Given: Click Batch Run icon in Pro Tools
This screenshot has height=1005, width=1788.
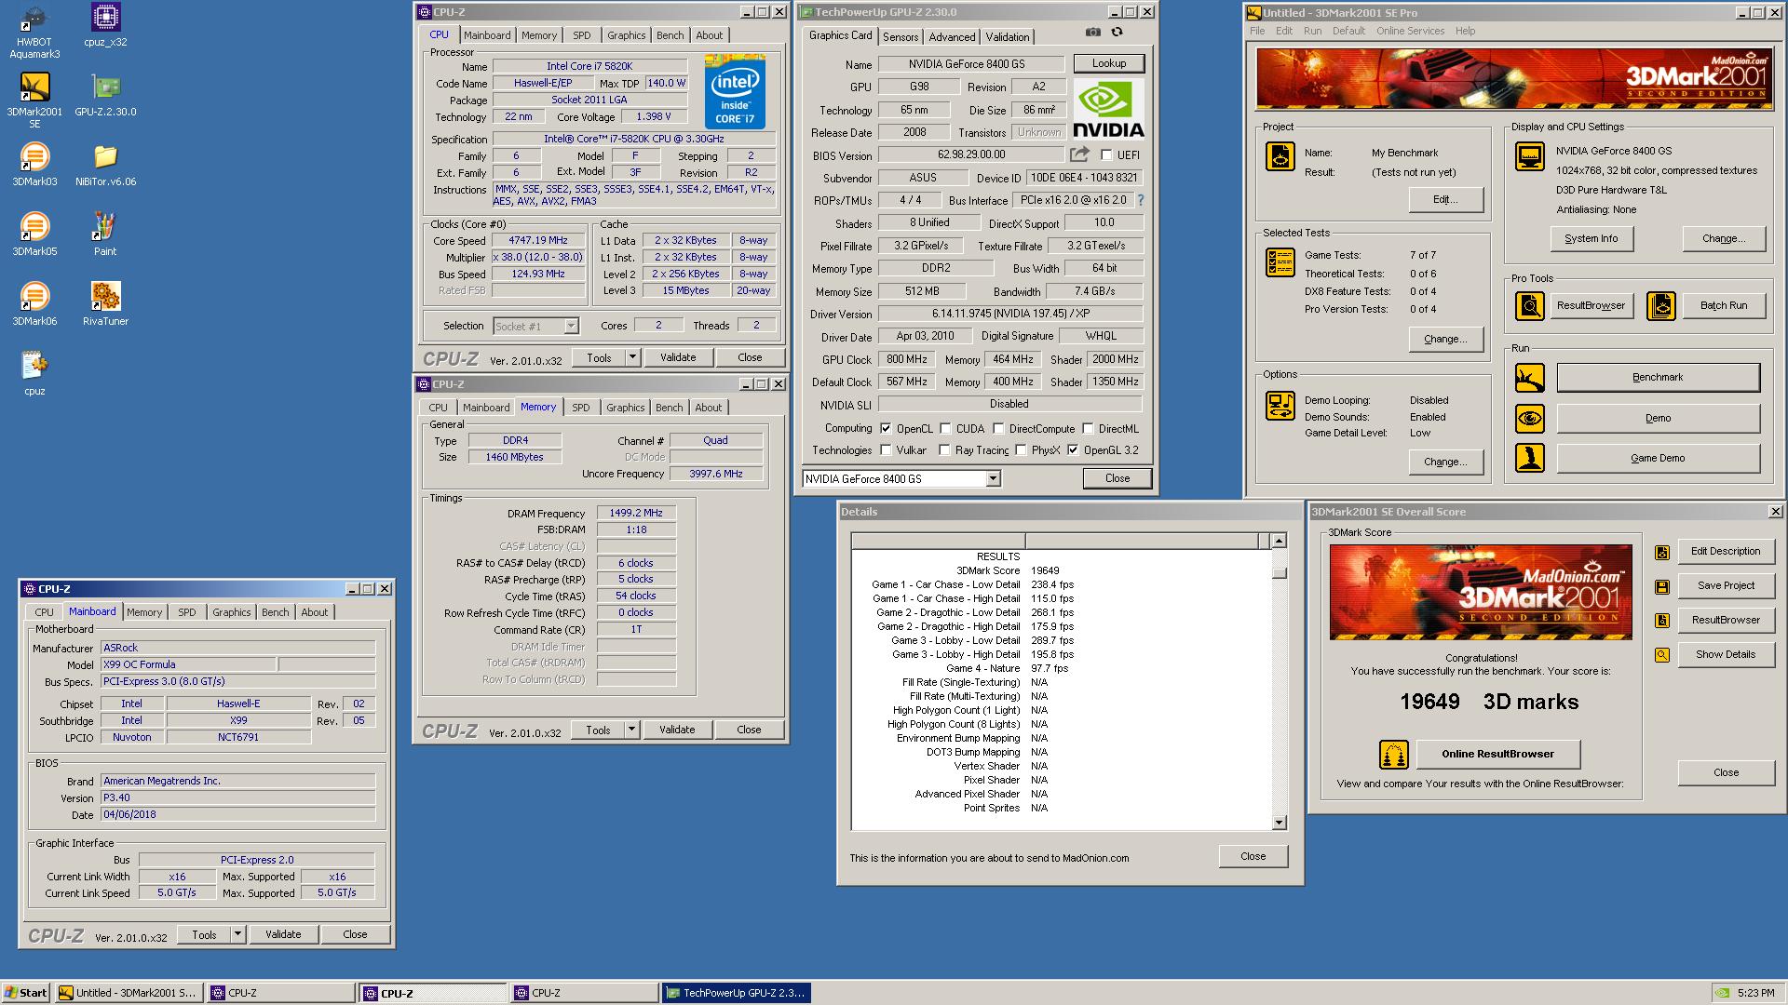Looking at the screenshot, I should pyautogui.click(x=1661, y=305).
